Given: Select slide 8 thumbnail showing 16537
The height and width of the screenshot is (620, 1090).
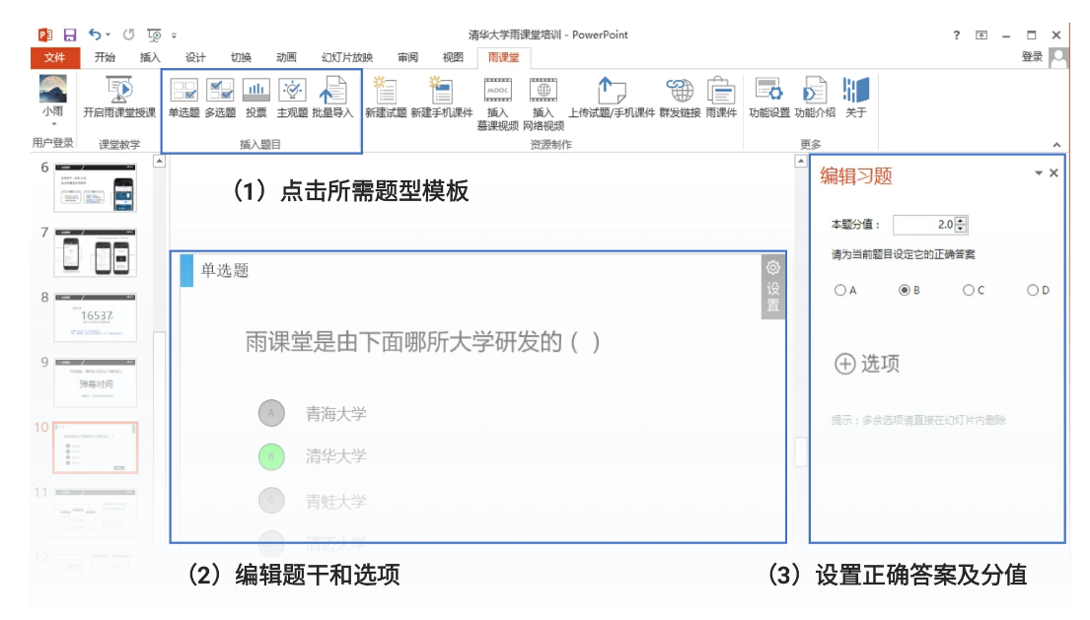Looking at the screenshot, I should click(x=96, y=317).
